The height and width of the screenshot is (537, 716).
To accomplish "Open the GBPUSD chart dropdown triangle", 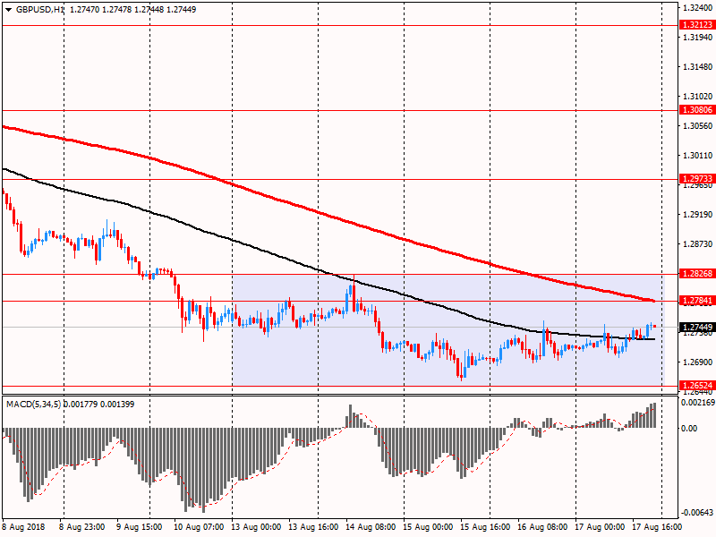I will [x=9, y=10].
